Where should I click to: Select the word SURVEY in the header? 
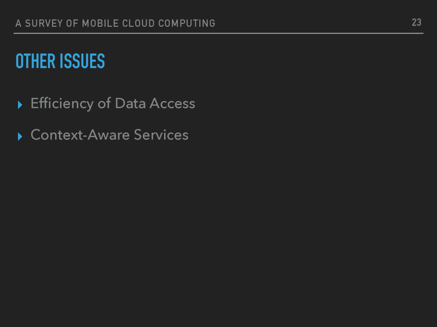(44, 23)
